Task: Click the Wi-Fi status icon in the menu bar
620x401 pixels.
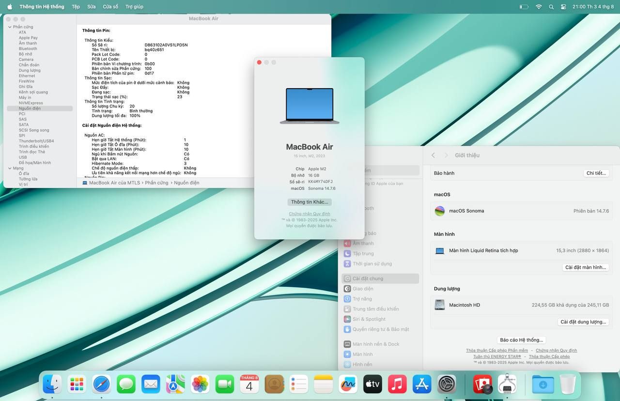Action: tap(539, 7)
